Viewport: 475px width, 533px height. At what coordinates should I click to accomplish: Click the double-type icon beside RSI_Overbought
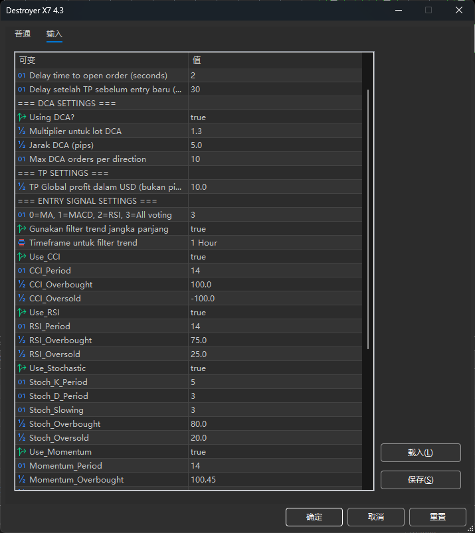click(x=22, y=341)
